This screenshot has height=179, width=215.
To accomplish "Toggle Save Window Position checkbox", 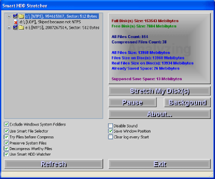I will pos(110,131).
